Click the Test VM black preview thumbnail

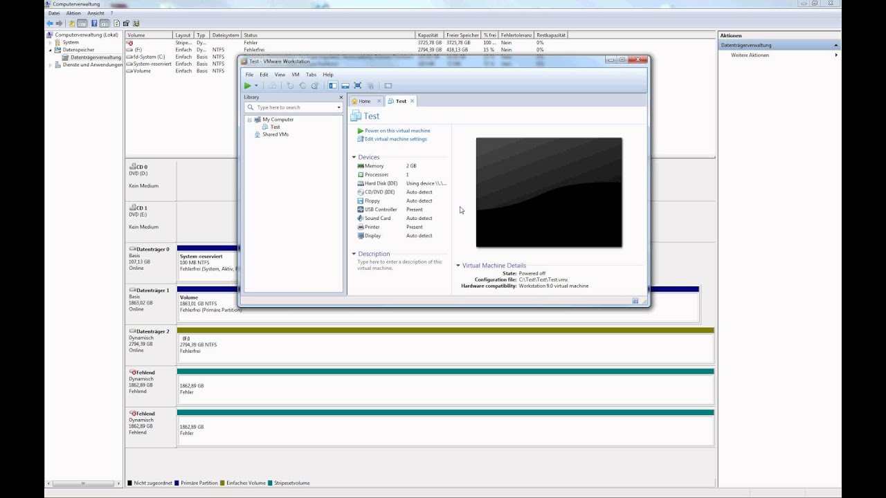point(549,192)
